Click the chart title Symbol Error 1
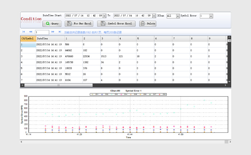The width and height of the screenshot is (251, 155). coord(133,91)
